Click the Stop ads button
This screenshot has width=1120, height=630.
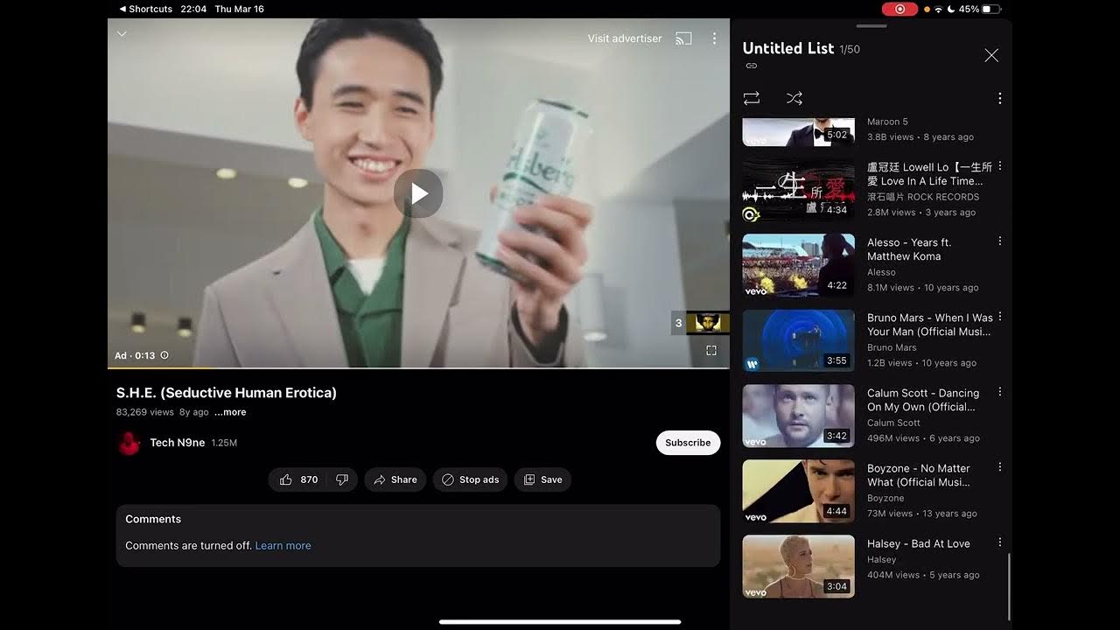[x=470, y=479]
